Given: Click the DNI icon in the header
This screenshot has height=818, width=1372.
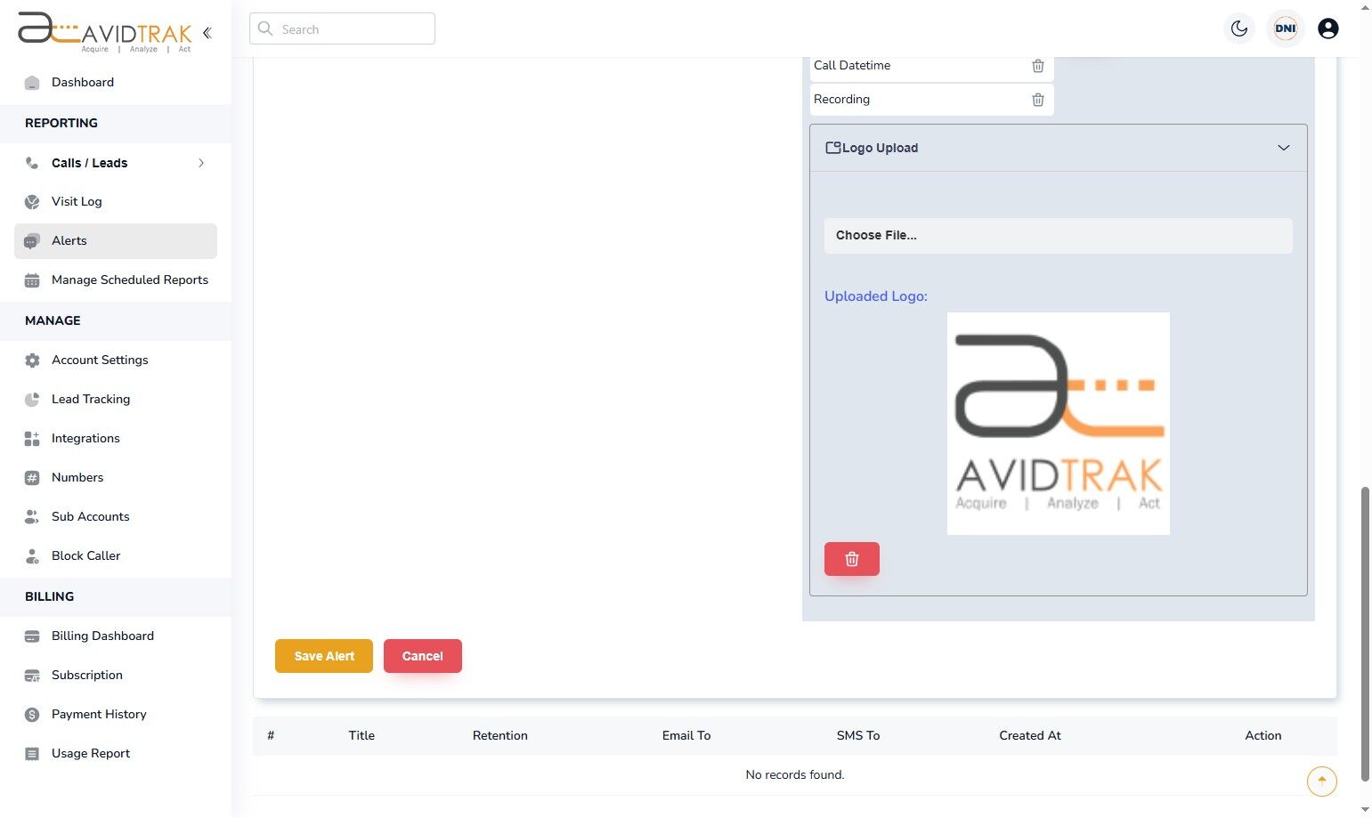Looking at the screenshot, I should coord(1286,28).
